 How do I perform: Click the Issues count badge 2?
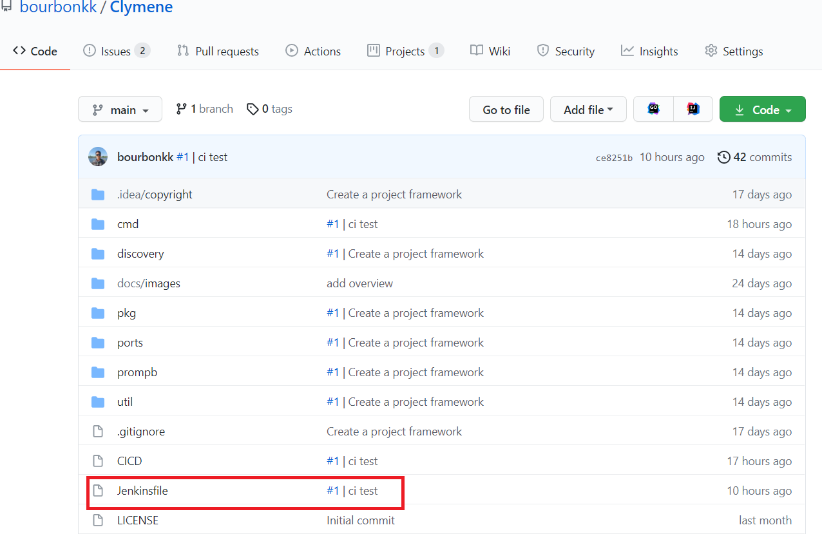142,51
